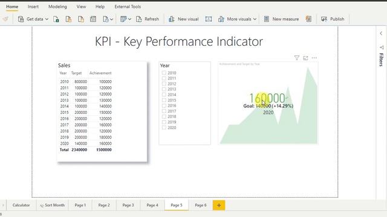Screen dimensions: 387x217
Task: Enable focus mode on the KPI visual
Action: (x=305, y=58)
